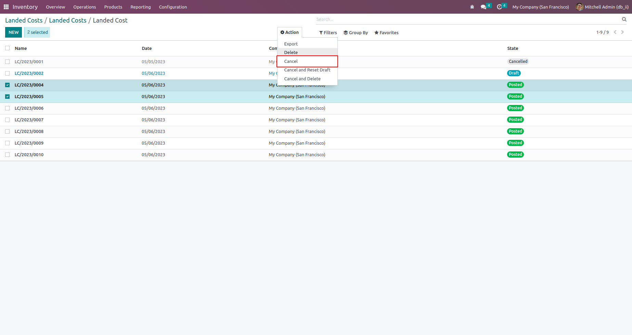Click in the Search field
This screenshot has height=335, width=632.
(x=468, y=19)
